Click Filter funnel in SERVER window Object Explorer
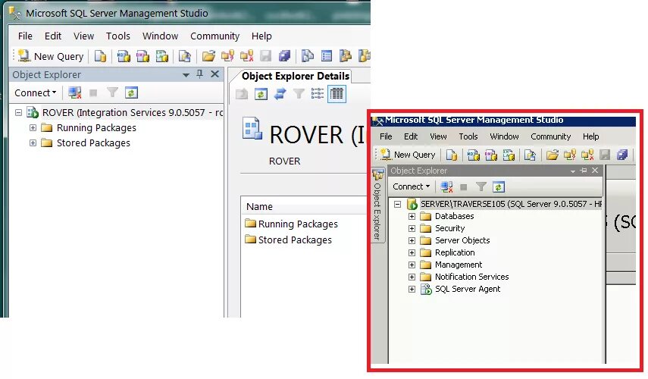648x379 pixels. [481, 186]
